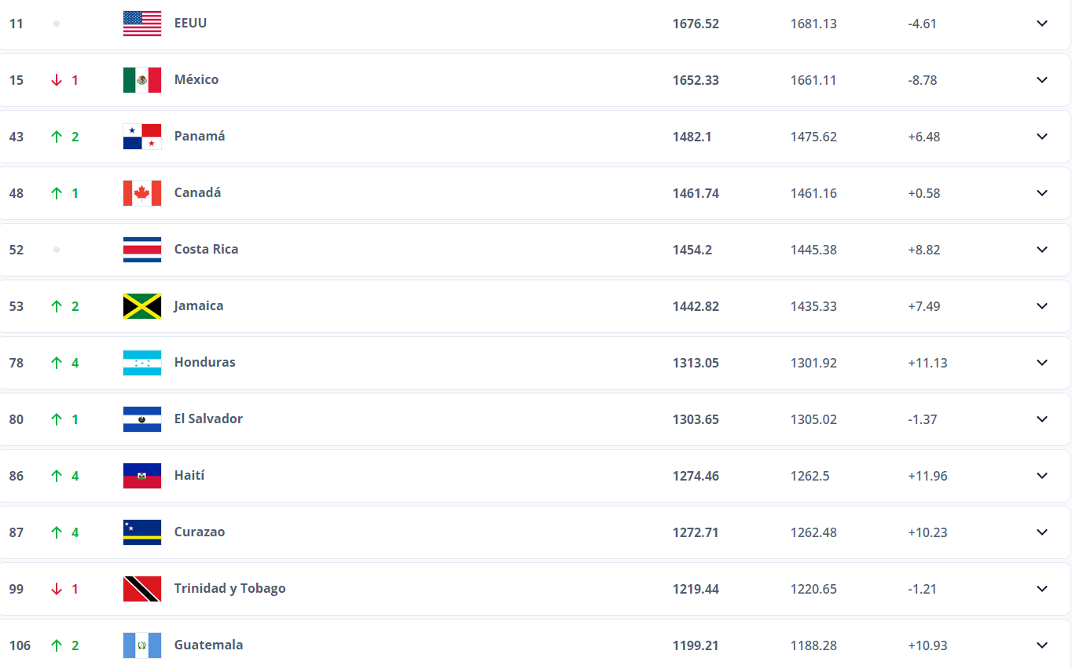Click the United States flag icon
This screenshot has width=1072, height=669.
click(142, 24)
